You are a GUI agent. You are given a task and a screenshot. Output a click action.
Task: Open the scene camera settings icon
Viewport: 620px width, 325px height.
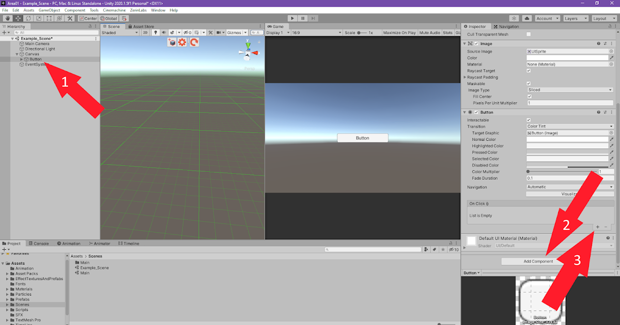pyautogui.click(x=220, y=32)
